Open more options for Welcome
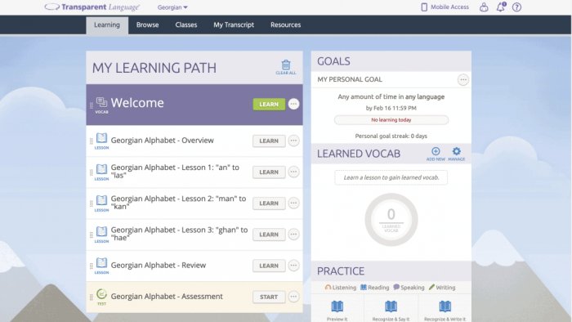 tap(293, 104)
